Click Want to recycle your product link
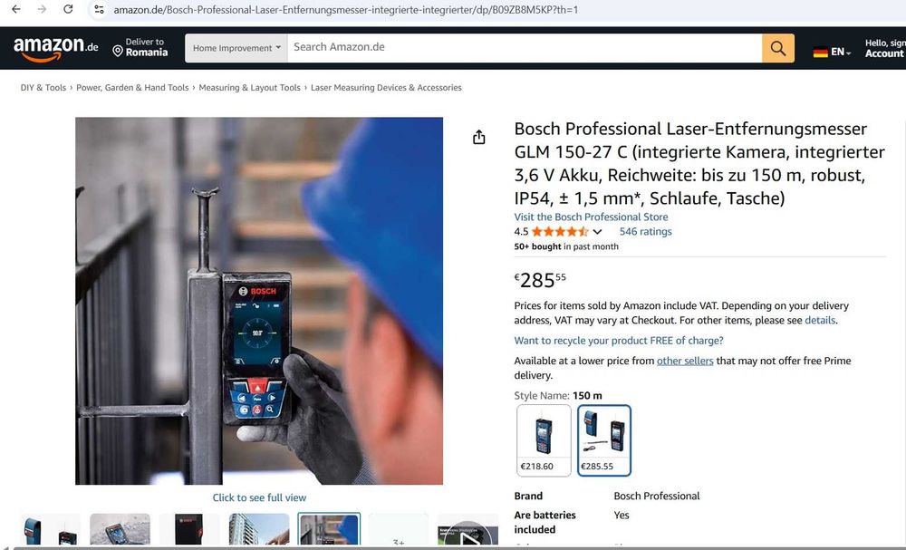The image size is (906, 550). coord(619,341)
